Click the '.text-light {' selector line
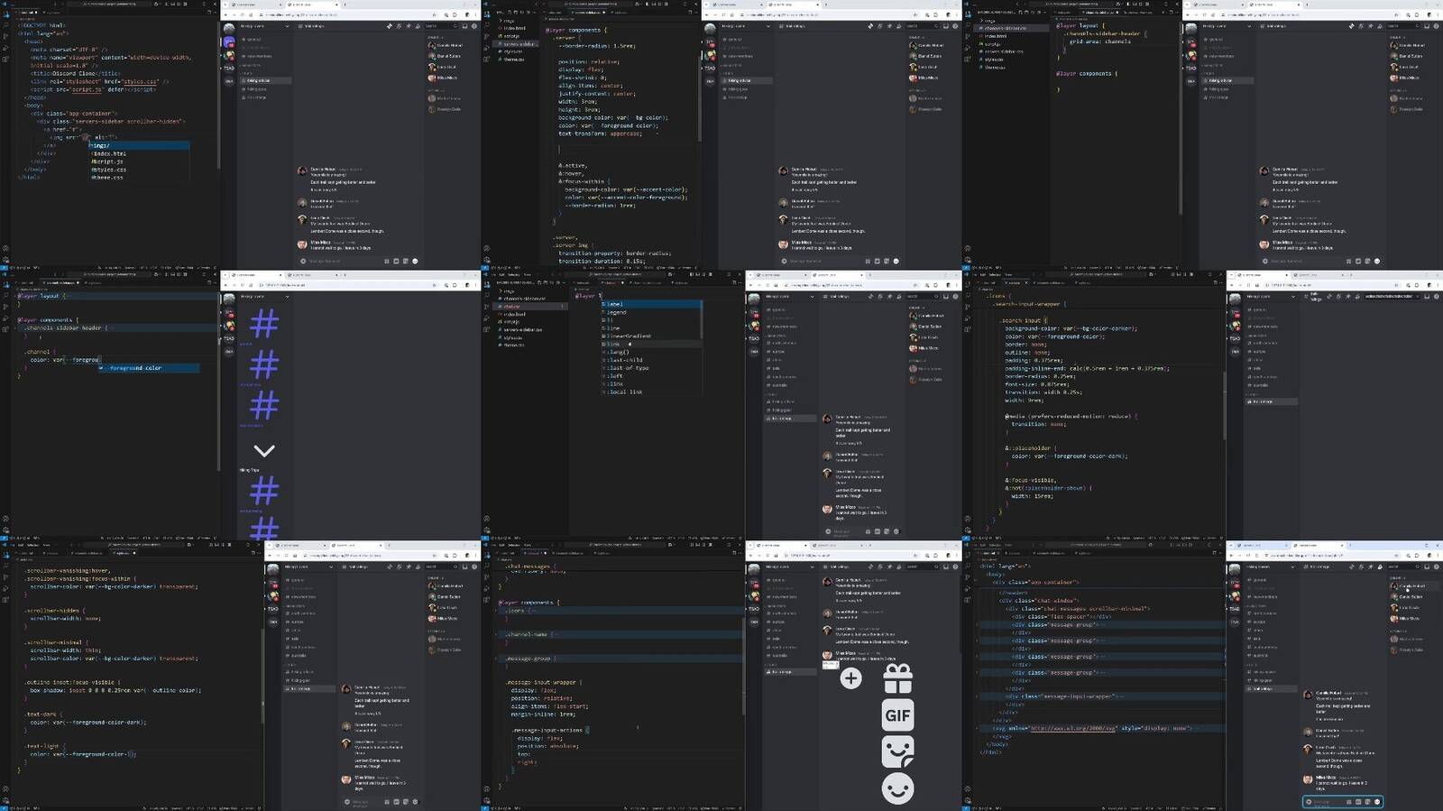This screenshot has width=1443, height=811. [x=43, y=746]
